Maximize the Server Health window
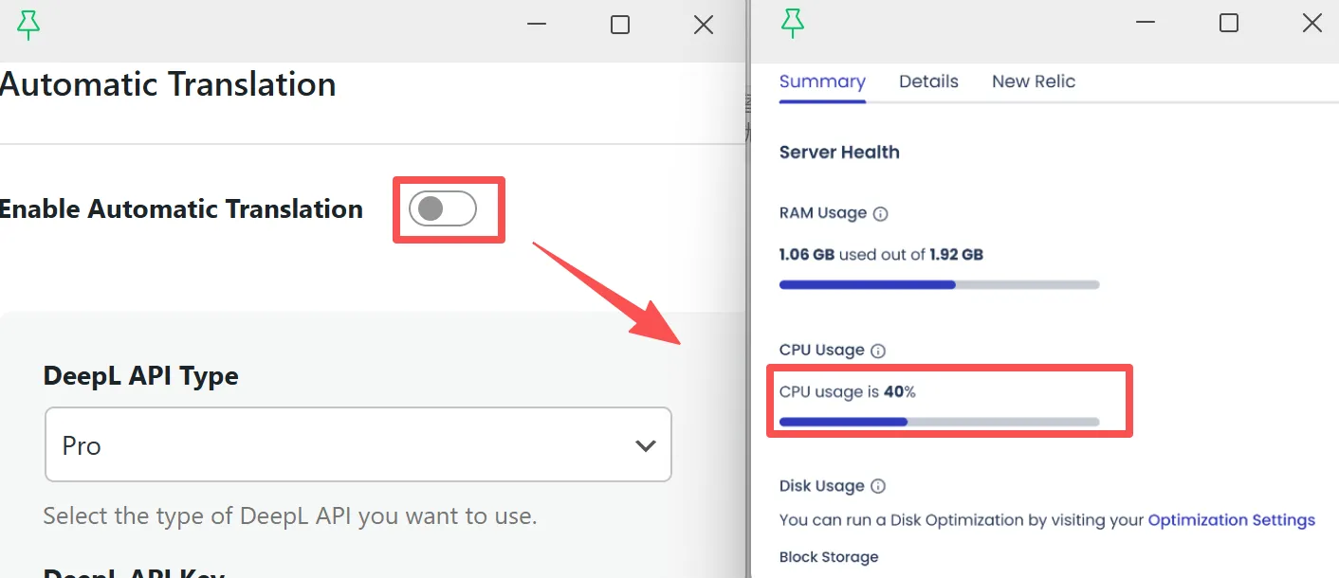1339x578 pixels. (1229, 24)
